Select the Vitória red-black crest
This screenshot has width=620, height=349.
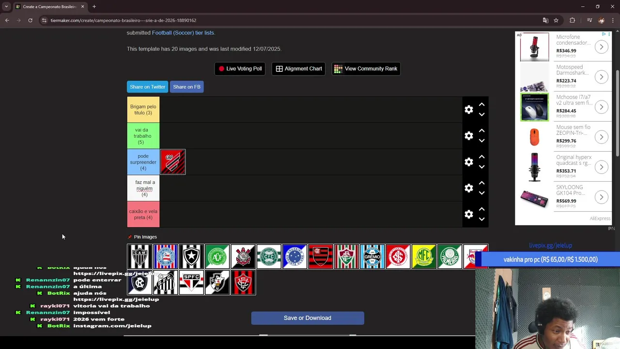[243, 283]
